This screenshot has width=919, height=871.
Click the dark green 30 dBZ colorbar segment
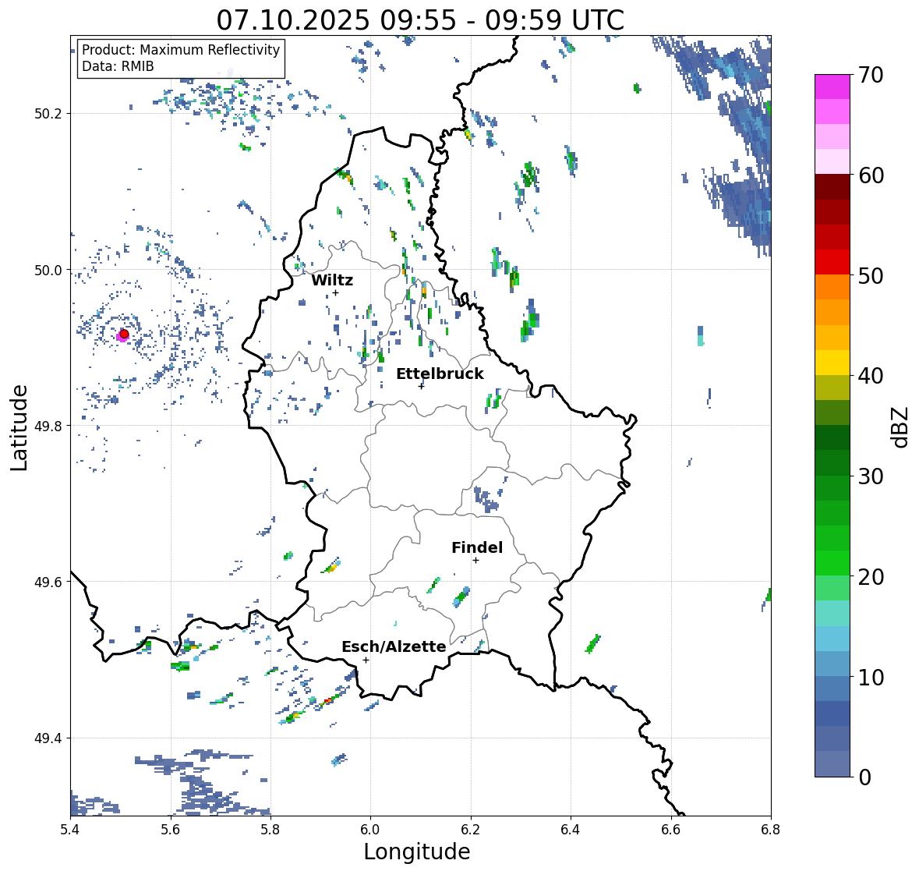(832, 462)
